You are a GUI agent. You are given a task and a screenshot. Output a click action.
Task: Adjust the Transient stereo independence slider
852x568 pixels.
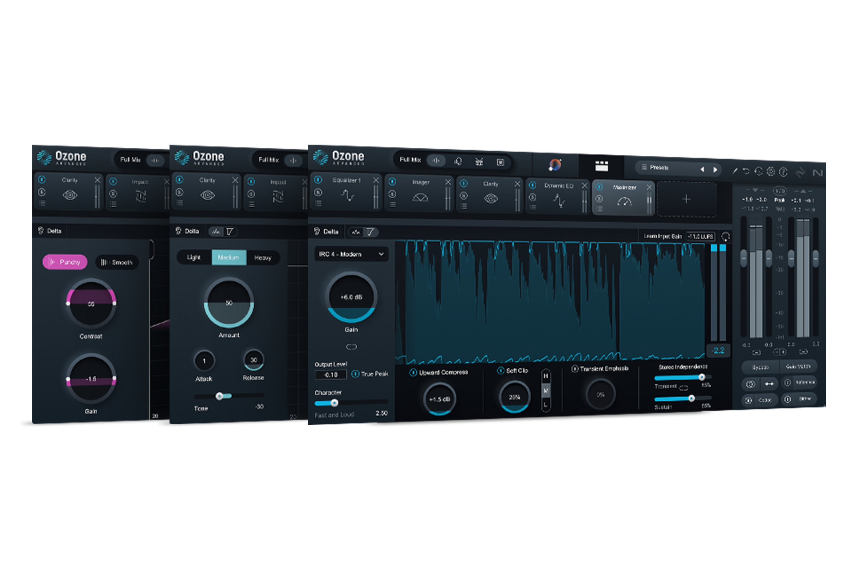click(702, 377)
